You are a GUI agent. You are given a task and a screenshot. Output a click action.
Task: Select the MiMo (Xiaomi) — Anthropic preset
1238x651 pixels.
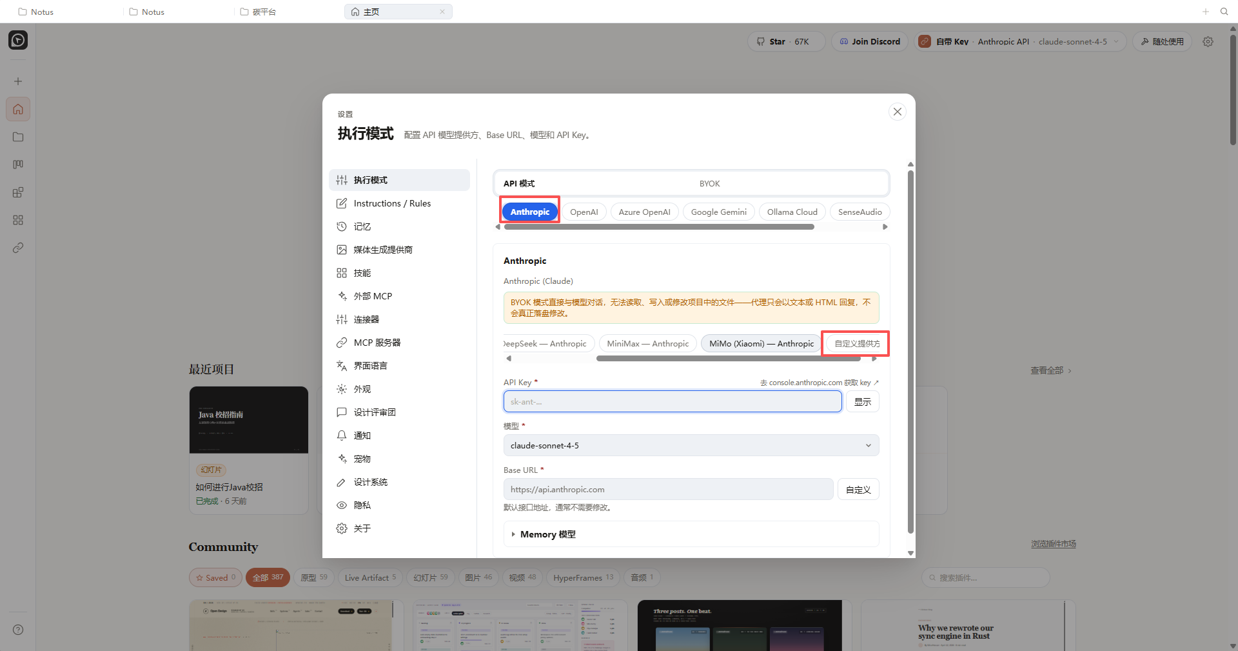(761, 344)
